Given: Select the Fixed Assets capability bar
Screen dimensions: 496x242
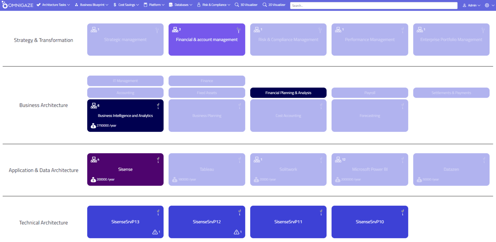Looking at the screenshot, I should click(x=207, y=93).
